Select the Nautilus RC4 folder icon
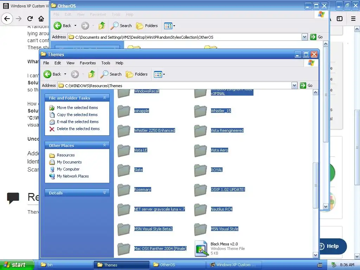Image resolution: width=360 pixels, height=270 pixels. click(200, 210)
